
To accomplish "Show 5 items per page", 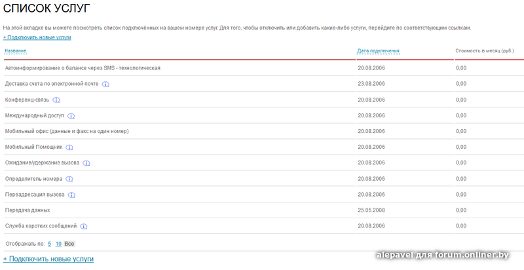I will [49, 244].
